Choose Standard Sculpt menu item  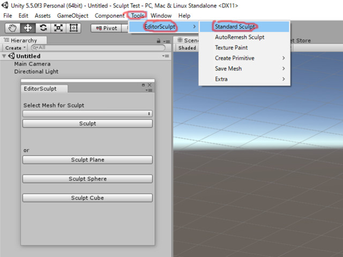tap(244, 27)
